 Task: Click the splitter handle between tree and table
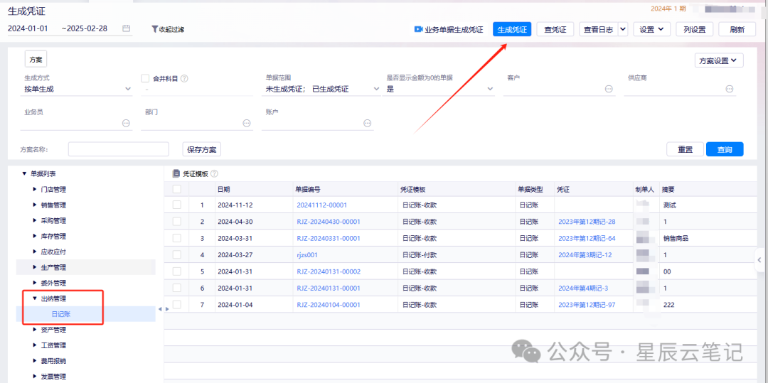[160, 308]
